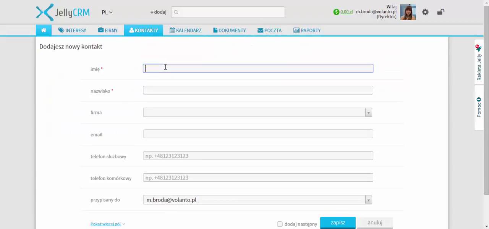Click the padlock logout icon
The image size is (489, 229).
coord(440,12)
